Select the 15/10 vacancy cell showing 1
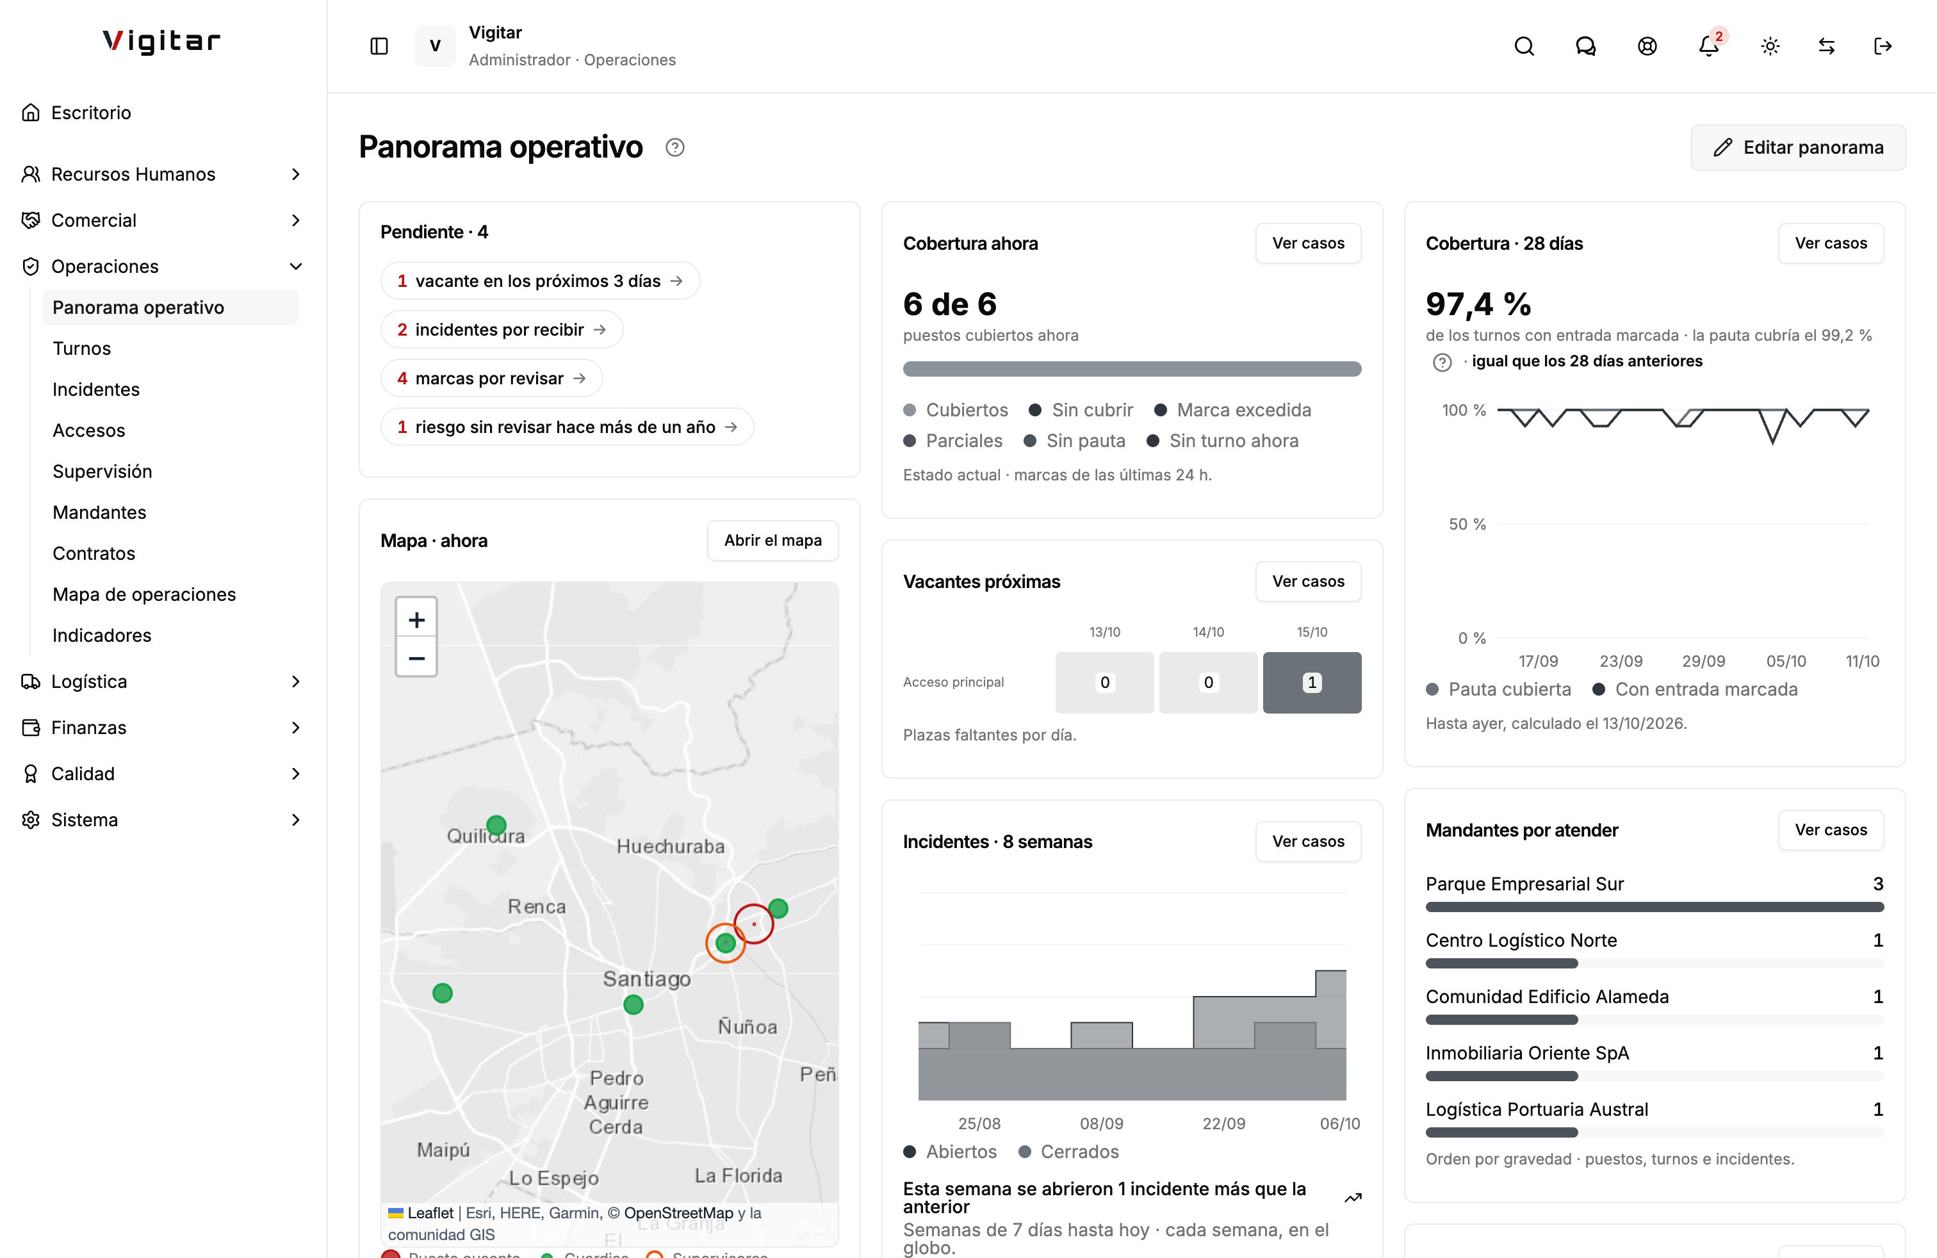1937x1258 pixels. click(1312, 683)
